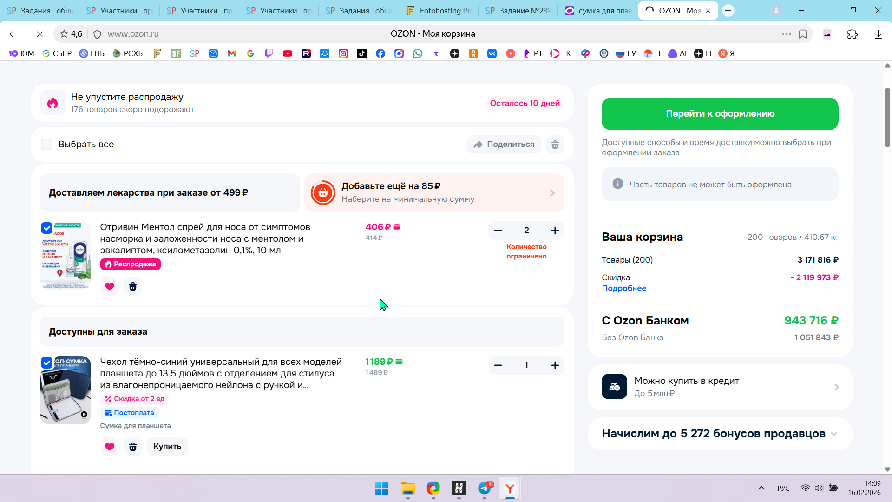Open Telegram from the Windows taskbar
892x502 pixels.
click(485, 488)
